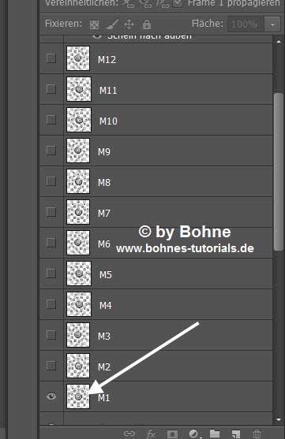Click the layer list scroll down arrow
The height and width of the screenshot is (439, 285).
point(278,419)
